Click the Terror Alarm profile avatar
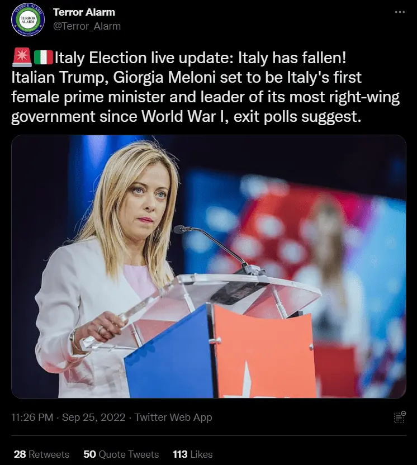Viewport: 417px width, 465px height. point(28,20)
